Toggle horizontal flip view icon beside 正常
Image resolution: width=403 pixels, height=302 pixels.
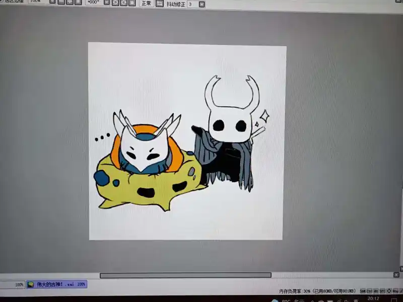160,4
